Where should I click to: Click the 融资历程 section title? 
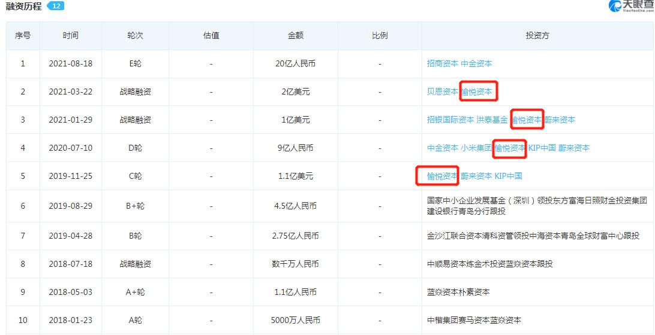(23, 7)
